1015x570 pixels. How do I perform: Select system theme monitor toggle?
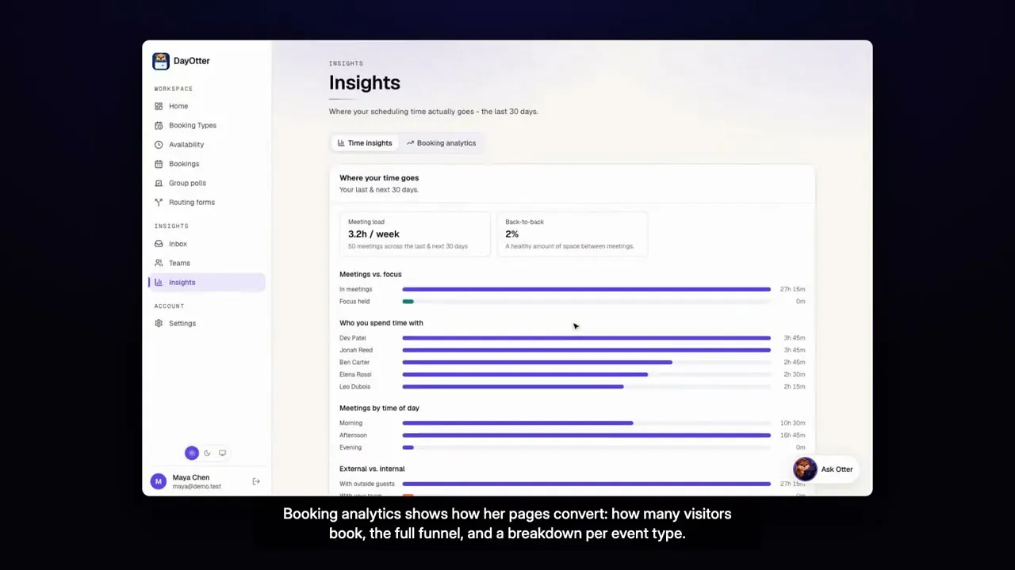click(222, 453)
